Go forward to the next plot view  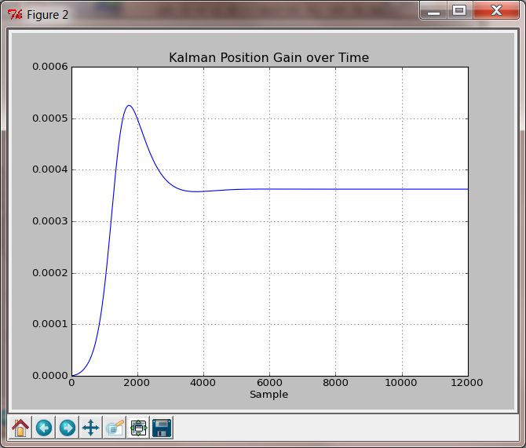[68, 428]
